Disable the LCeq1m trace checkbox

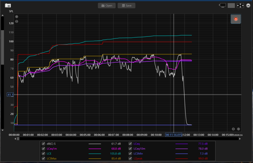43,149
